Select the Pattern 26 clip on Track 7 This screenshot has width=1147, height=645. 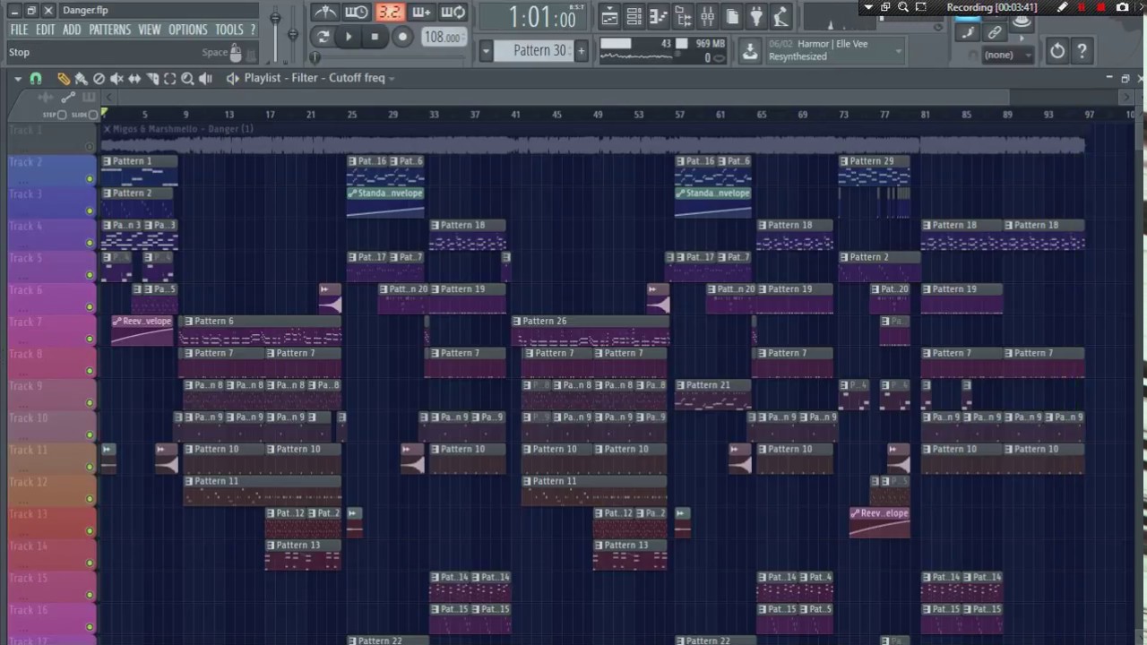pyautogui.click(x=591, y=330)
